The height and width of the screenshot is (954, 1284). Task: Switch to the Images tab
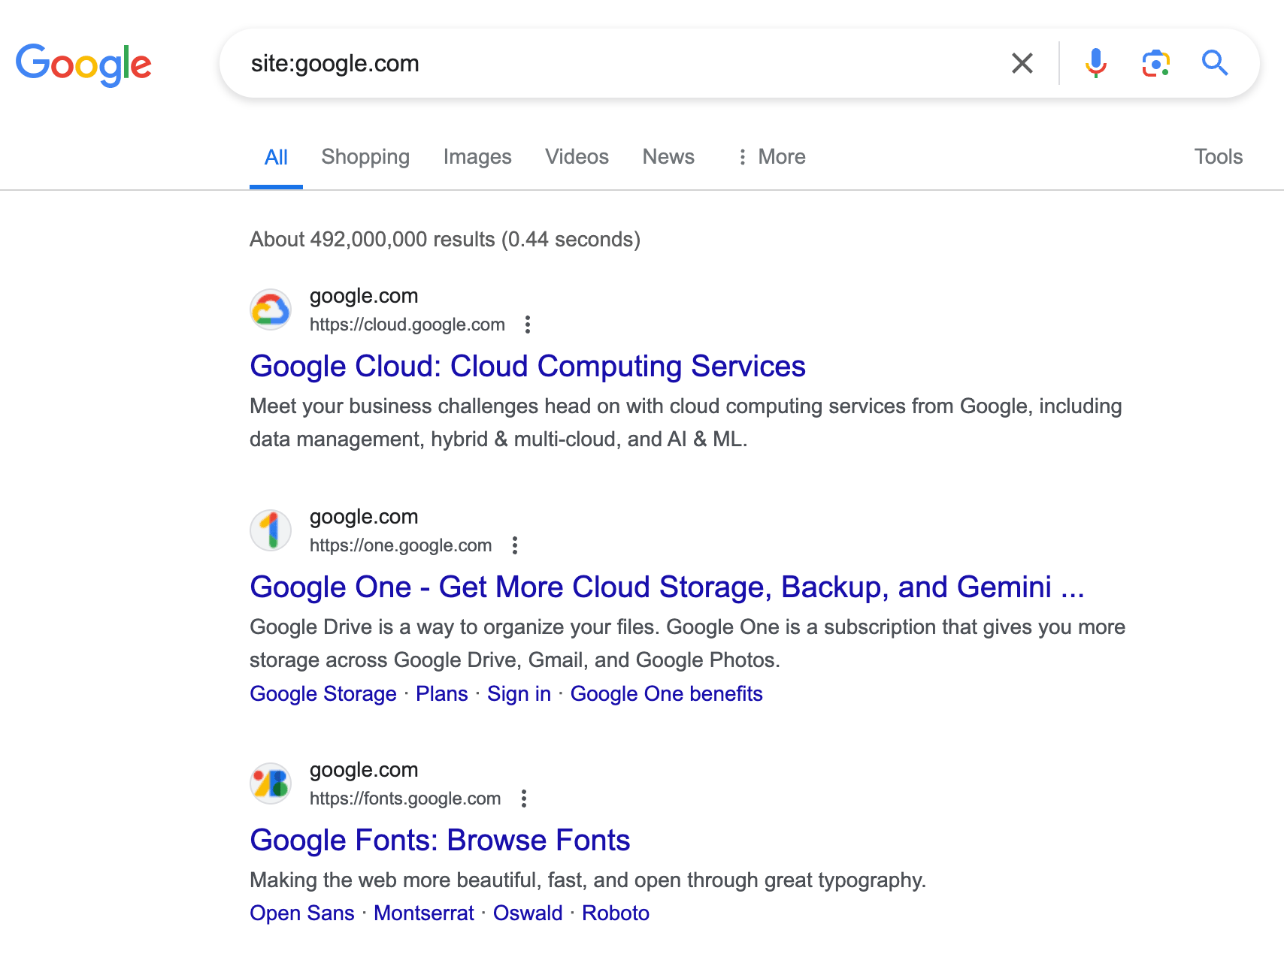tap(477, 157)
